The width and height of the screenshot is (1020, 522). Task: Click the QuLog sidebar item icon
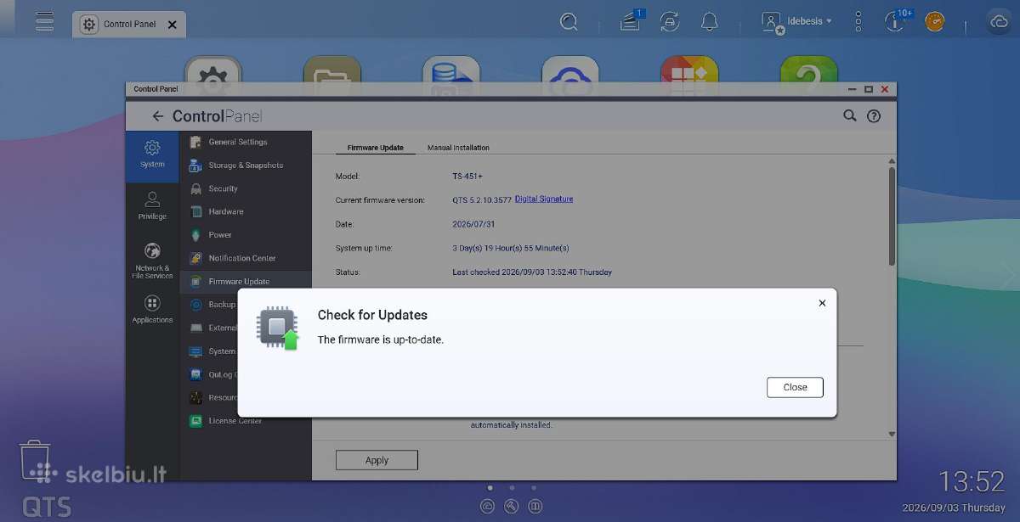click(x=195, y=374)
